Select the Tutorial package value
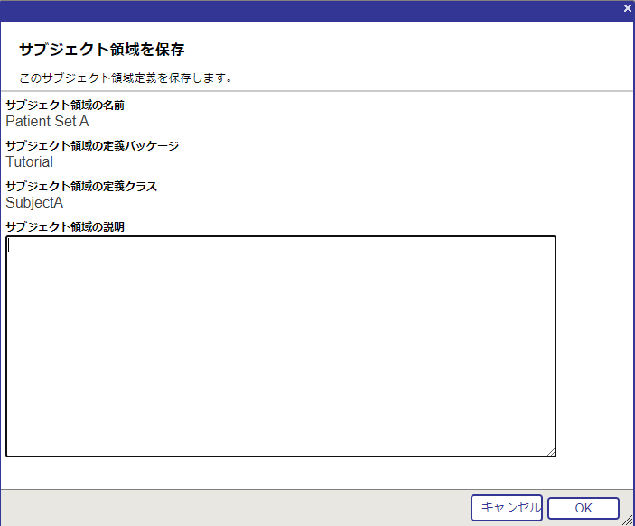The image size is (635, 526). [x=29, y=162]
